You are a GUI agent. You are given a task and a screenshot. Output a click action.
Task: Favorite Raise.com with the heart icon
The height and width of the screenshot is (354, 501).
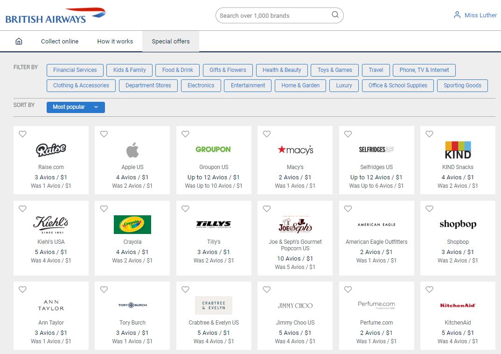[22, 134]
